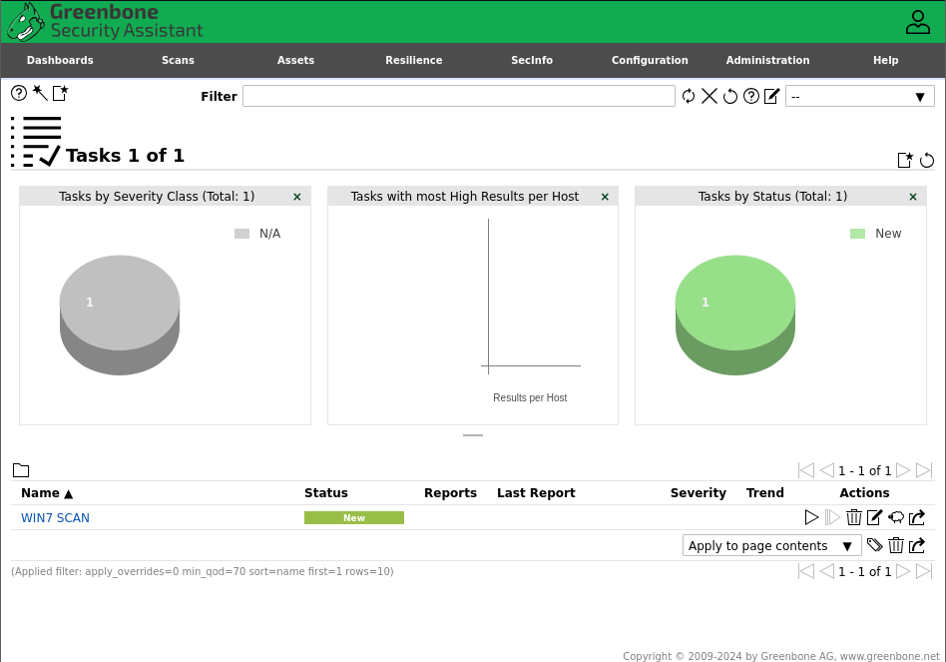Click the dashboard resize handle bar

pyautogui.click(x=473, y=435)
